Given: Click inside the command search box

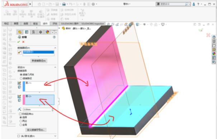Looking at the screenshot, I should pyautogui.click(x=172, y=4).
